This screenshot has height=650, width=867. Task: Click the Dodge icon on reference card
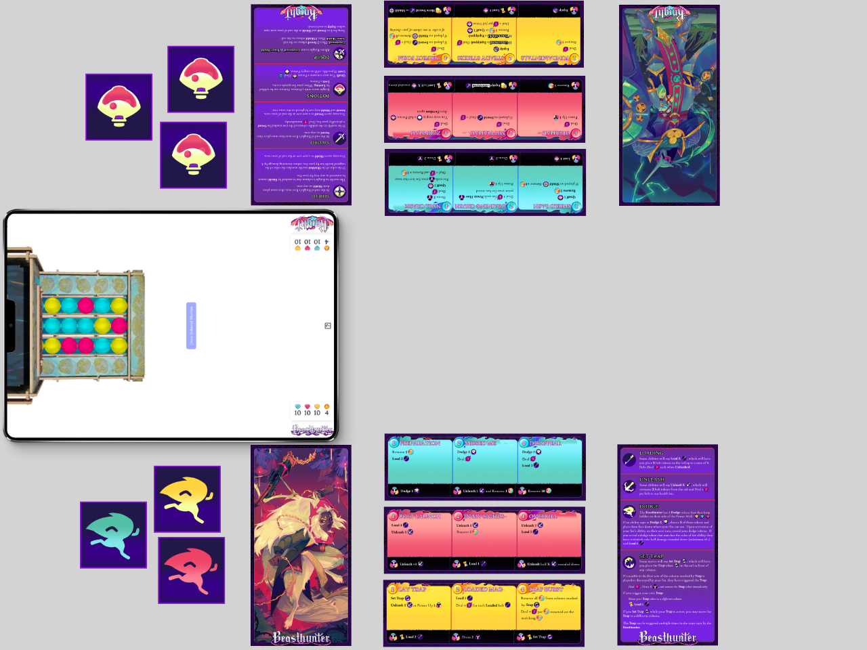click(629, 511)
